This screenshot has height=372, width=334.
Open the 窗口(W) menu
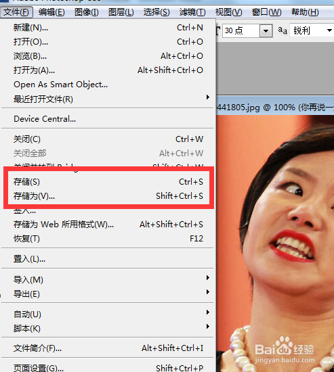coord(266,12)
